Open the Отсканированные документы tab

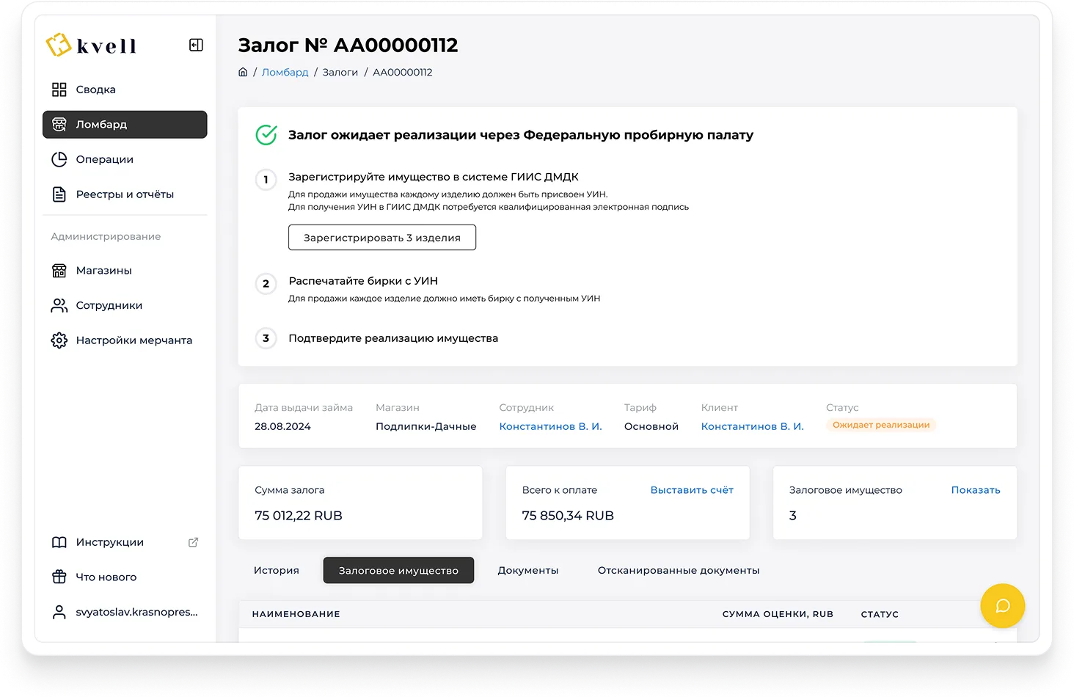pyautogui.click(x=678, y=570)
